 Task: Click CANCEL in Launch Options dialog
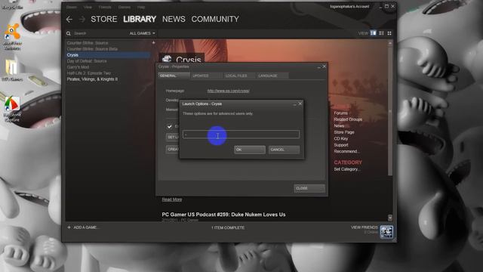coord(284,150)
